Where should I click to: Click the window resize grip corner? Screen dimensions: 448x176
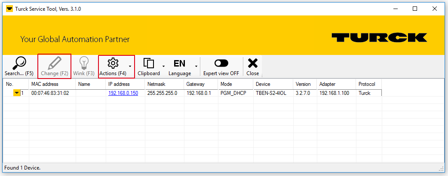pos(442,169)
